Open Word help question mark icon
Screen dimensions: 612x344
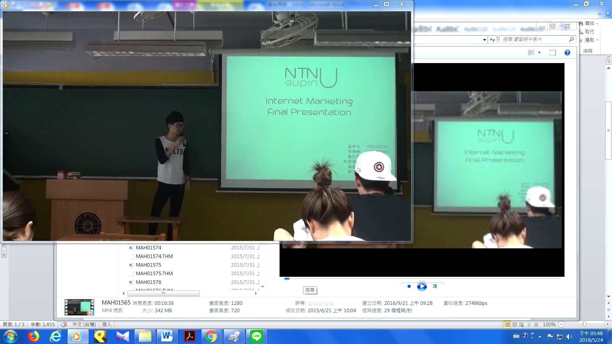tap(608, 14)
